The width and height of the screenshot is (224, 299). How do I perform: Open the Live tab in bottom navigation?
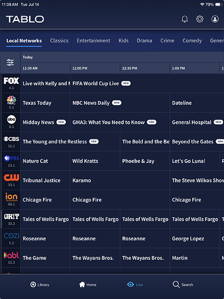point(135,285)
